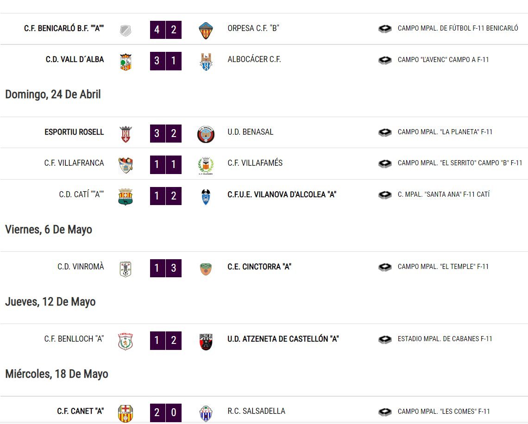Open the 1-1 Villafranca vs Villafamés score
Viewport: 528px width, 424px height.
tap(166, 164)
